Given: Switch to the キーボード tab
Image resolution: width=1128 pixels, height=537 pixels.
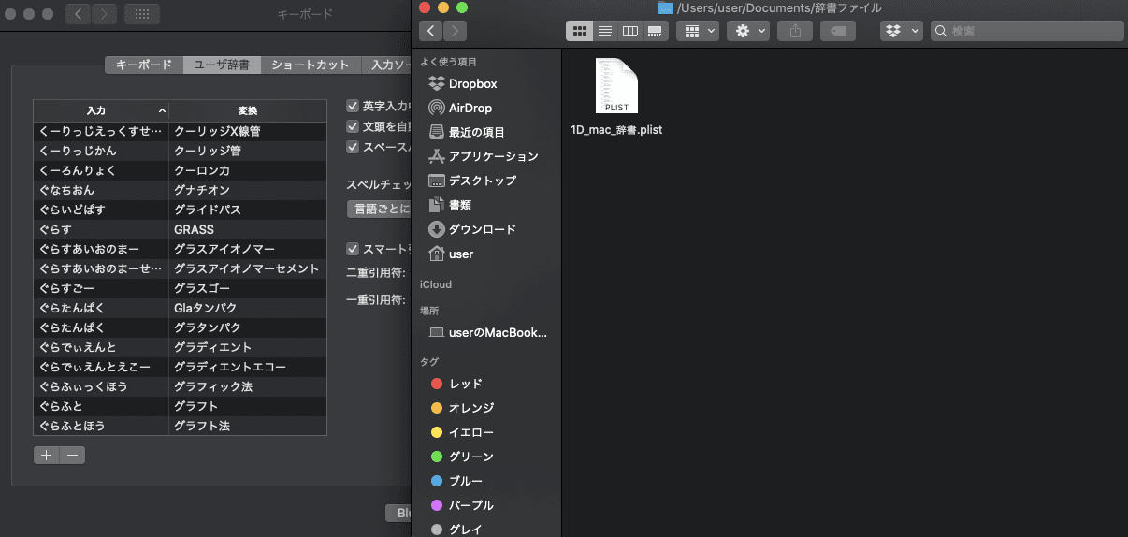Looking at the screenshot, I should [x=144, y=65].
